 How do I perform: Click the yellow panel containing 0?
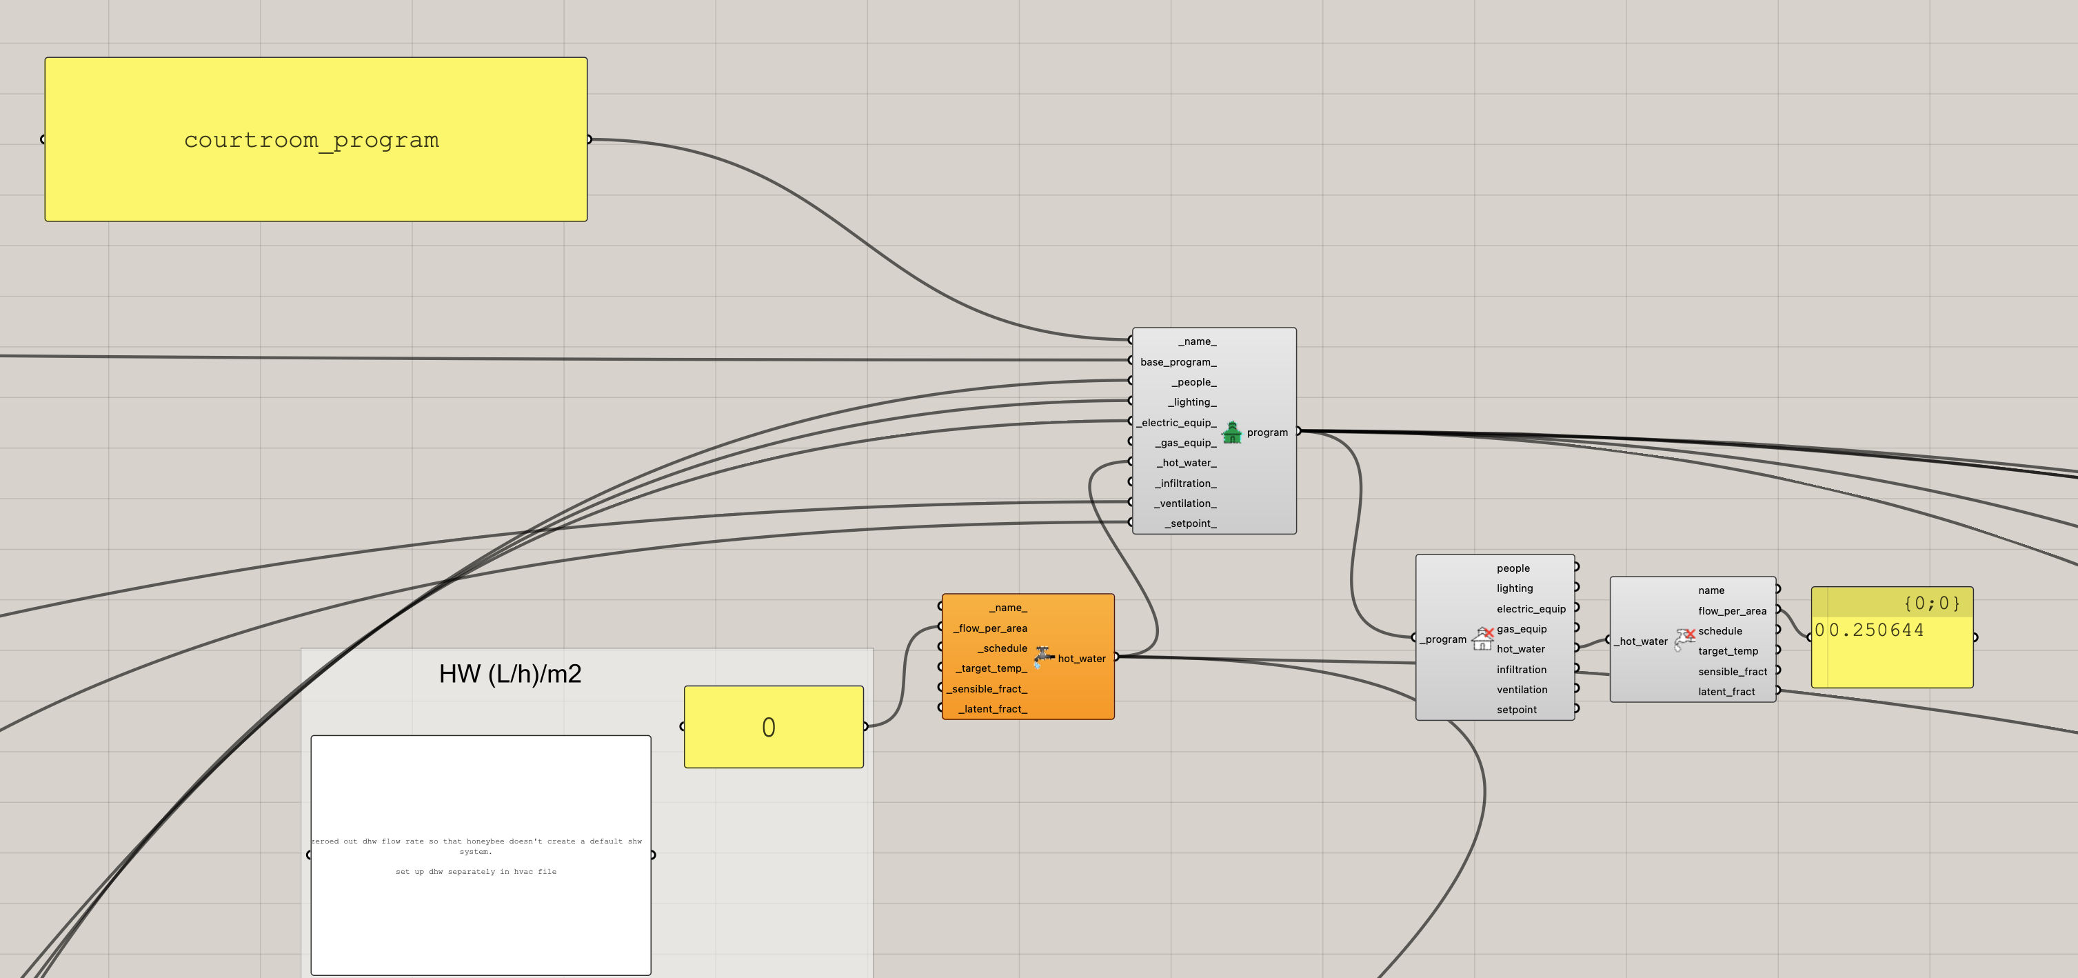(773, 727)
